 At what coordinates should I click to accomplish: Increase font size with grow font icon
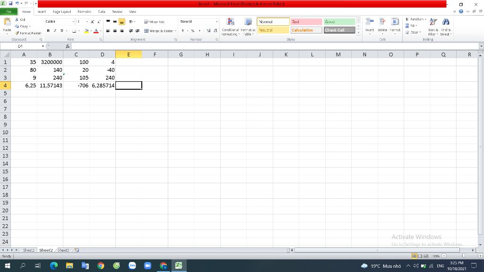click(92, 22)
